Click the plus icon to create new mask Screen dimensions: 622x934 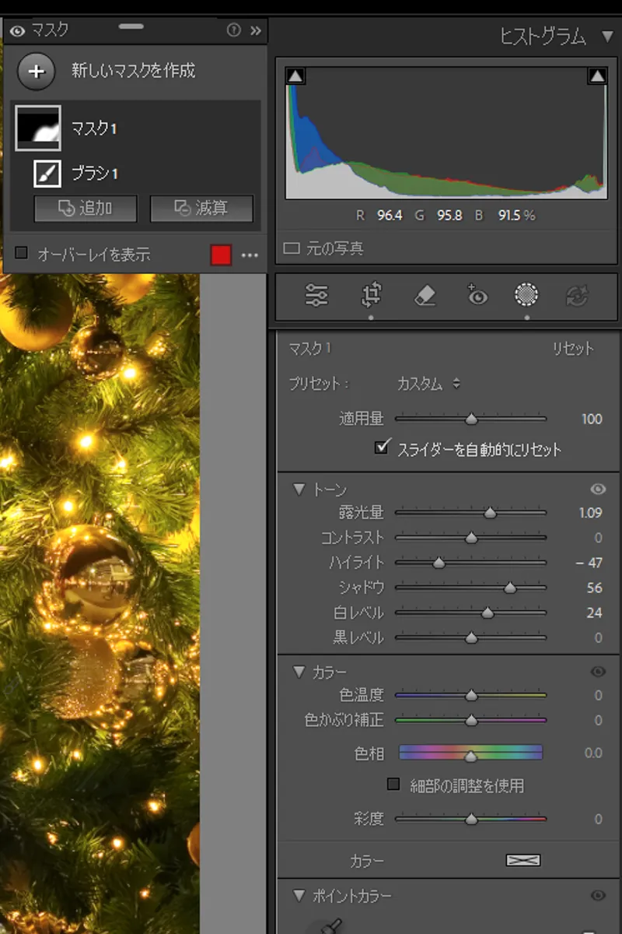pyautogui.click(x=37, y=71)
